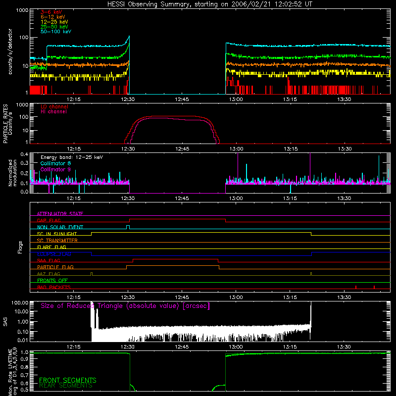The width and height of the screenshot is (396, 396).
Task: Click the 12:45 time label under the particle rates plot
Action: click(182, 149)
